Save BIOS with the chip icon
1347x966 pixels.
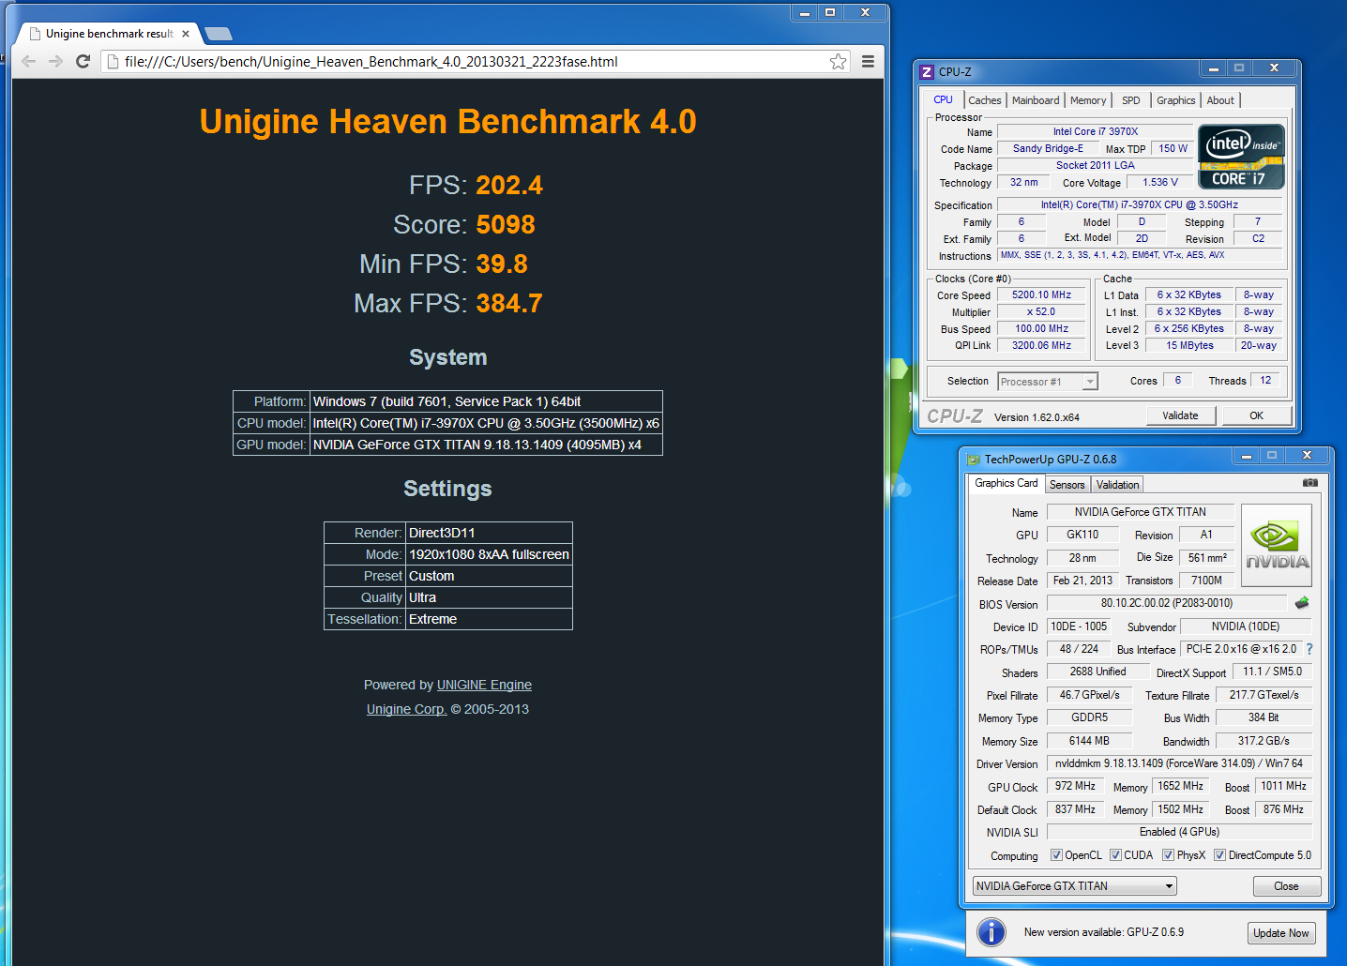coord(1301,603)
